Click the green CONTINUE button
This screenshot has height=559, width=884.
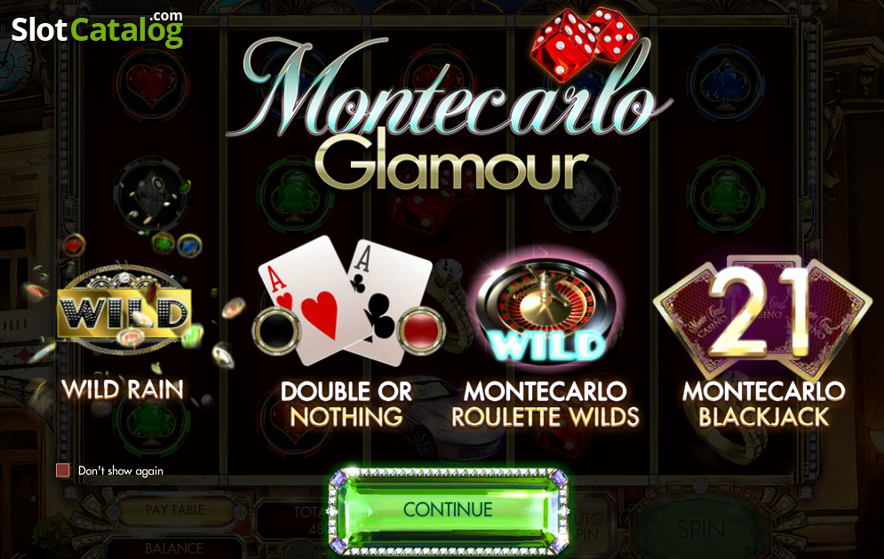448,510
